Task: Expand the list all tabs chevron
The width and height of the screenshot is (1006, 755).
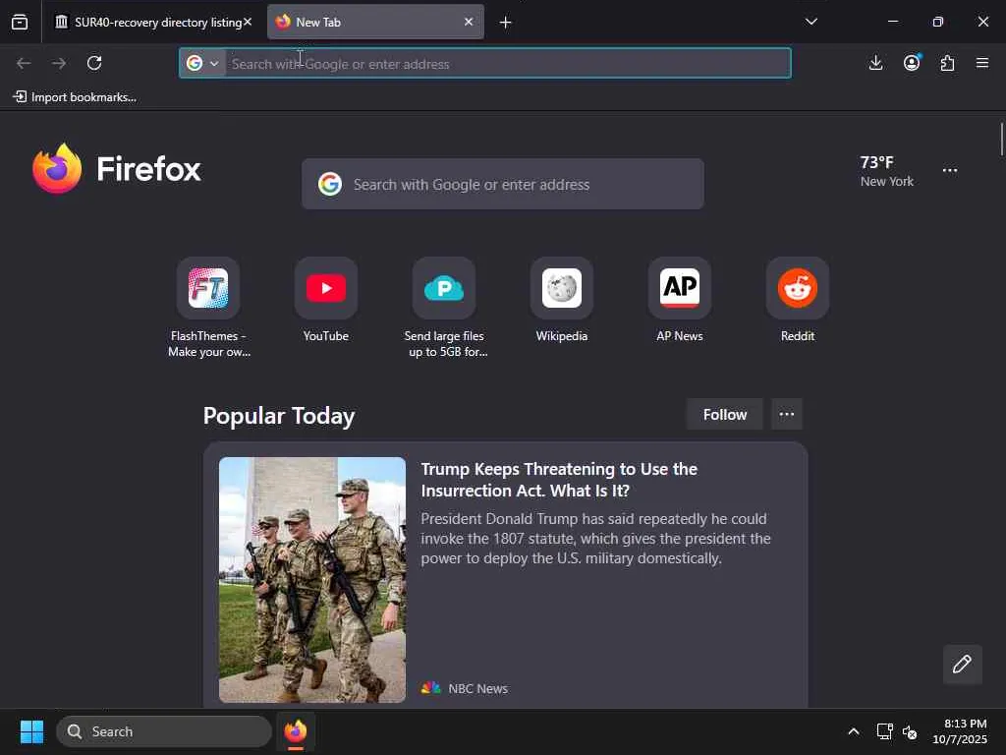Action: (x=810, y=22)
